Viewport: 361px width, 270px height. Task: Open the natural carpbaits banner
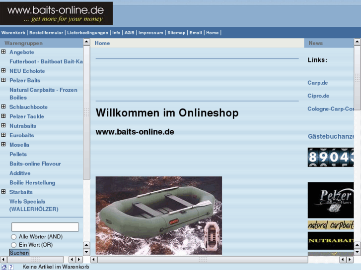[331, 225]
